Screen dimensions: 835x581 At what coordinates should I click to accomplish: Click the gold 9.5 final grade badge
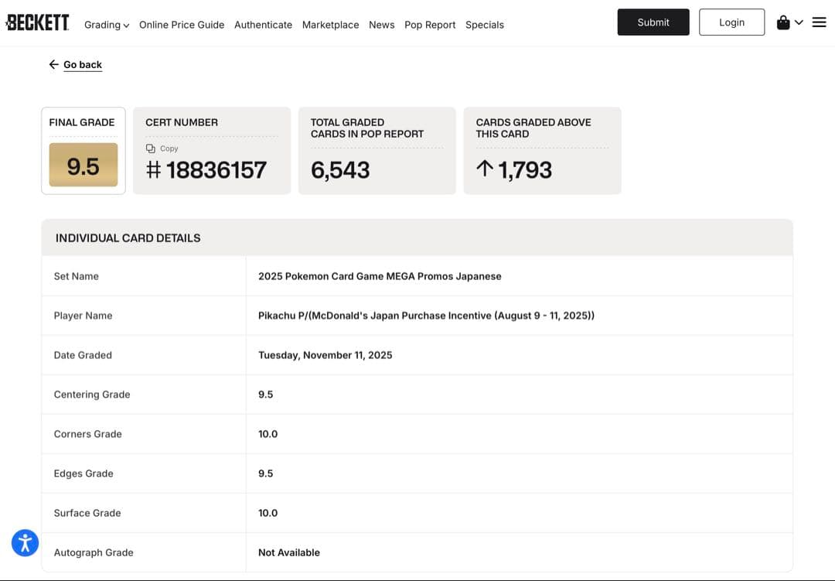point(83,165)
